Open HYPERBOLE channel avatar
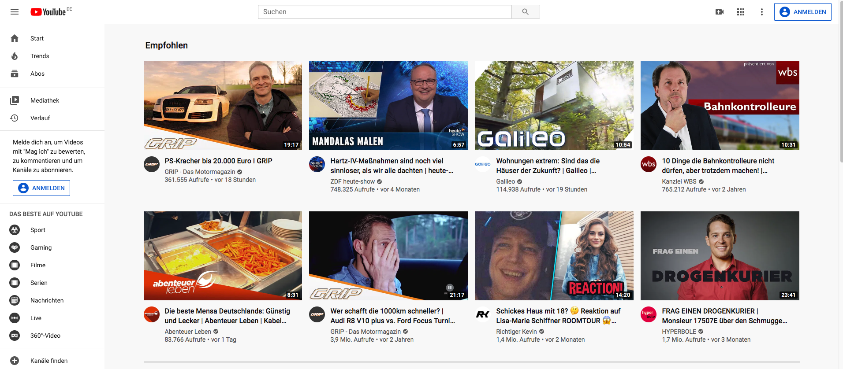The width and height of the screenshot is (843, 369). point(649,314)
